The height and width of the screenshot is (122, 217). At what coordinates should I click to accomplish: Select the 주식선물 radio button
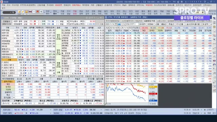coord(175,24)
